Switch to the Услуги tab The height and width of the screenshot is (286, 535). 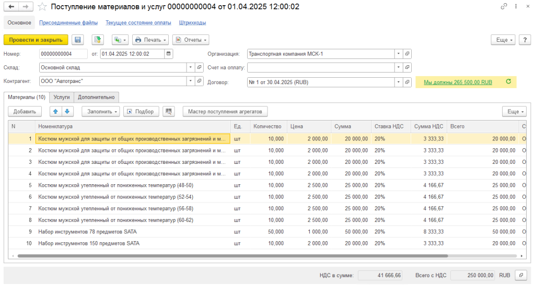click(x=62, y=97)
